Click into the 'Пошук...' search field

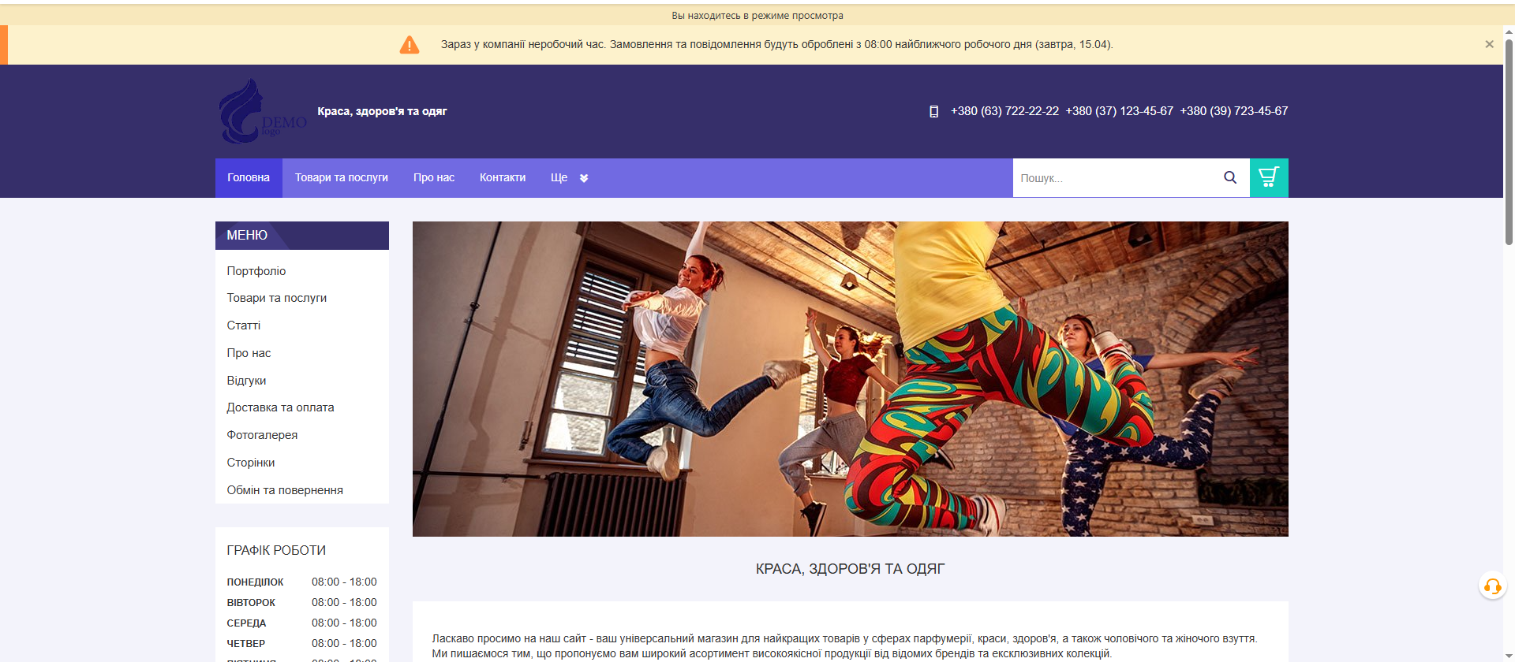(x=1113, y=178)
